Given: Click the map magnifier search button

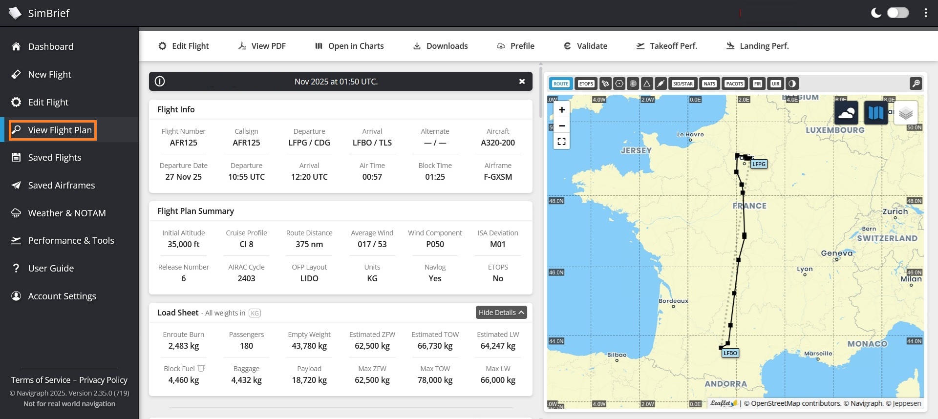Looking at the screenshot, I should 916,84.
